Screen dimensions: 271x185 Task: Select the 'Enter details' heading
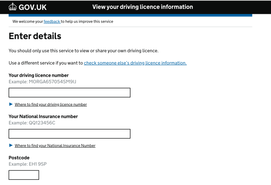pos(35,36)
